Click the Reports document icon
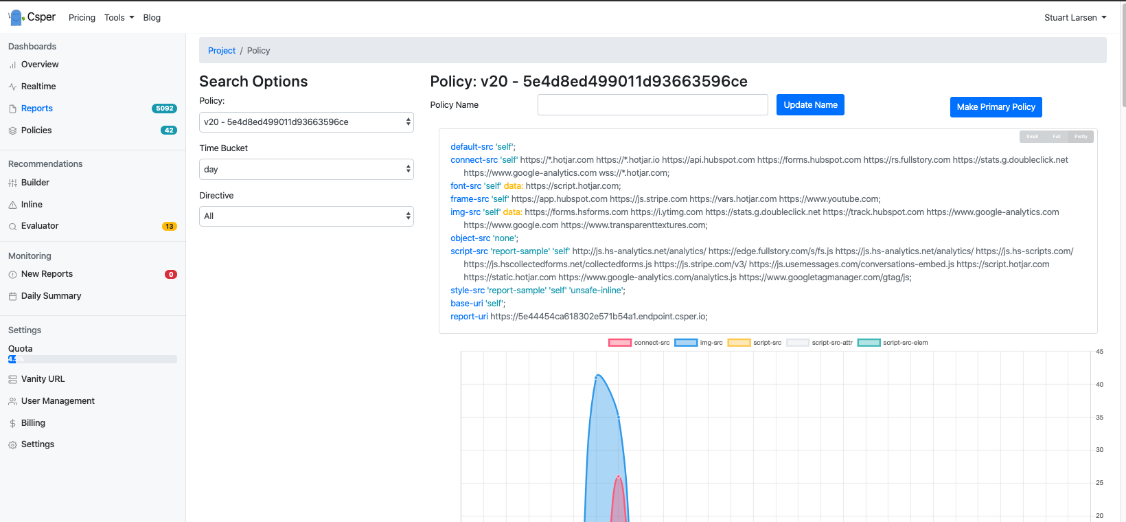 (x=12, y=109)
